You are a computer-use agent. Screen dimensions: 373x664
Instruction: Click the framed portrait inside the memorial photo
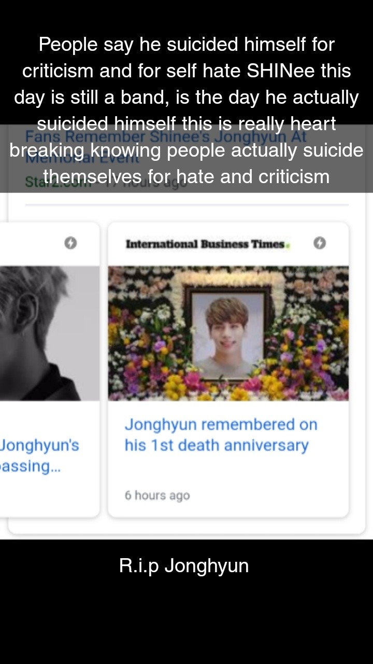point(228,333)
